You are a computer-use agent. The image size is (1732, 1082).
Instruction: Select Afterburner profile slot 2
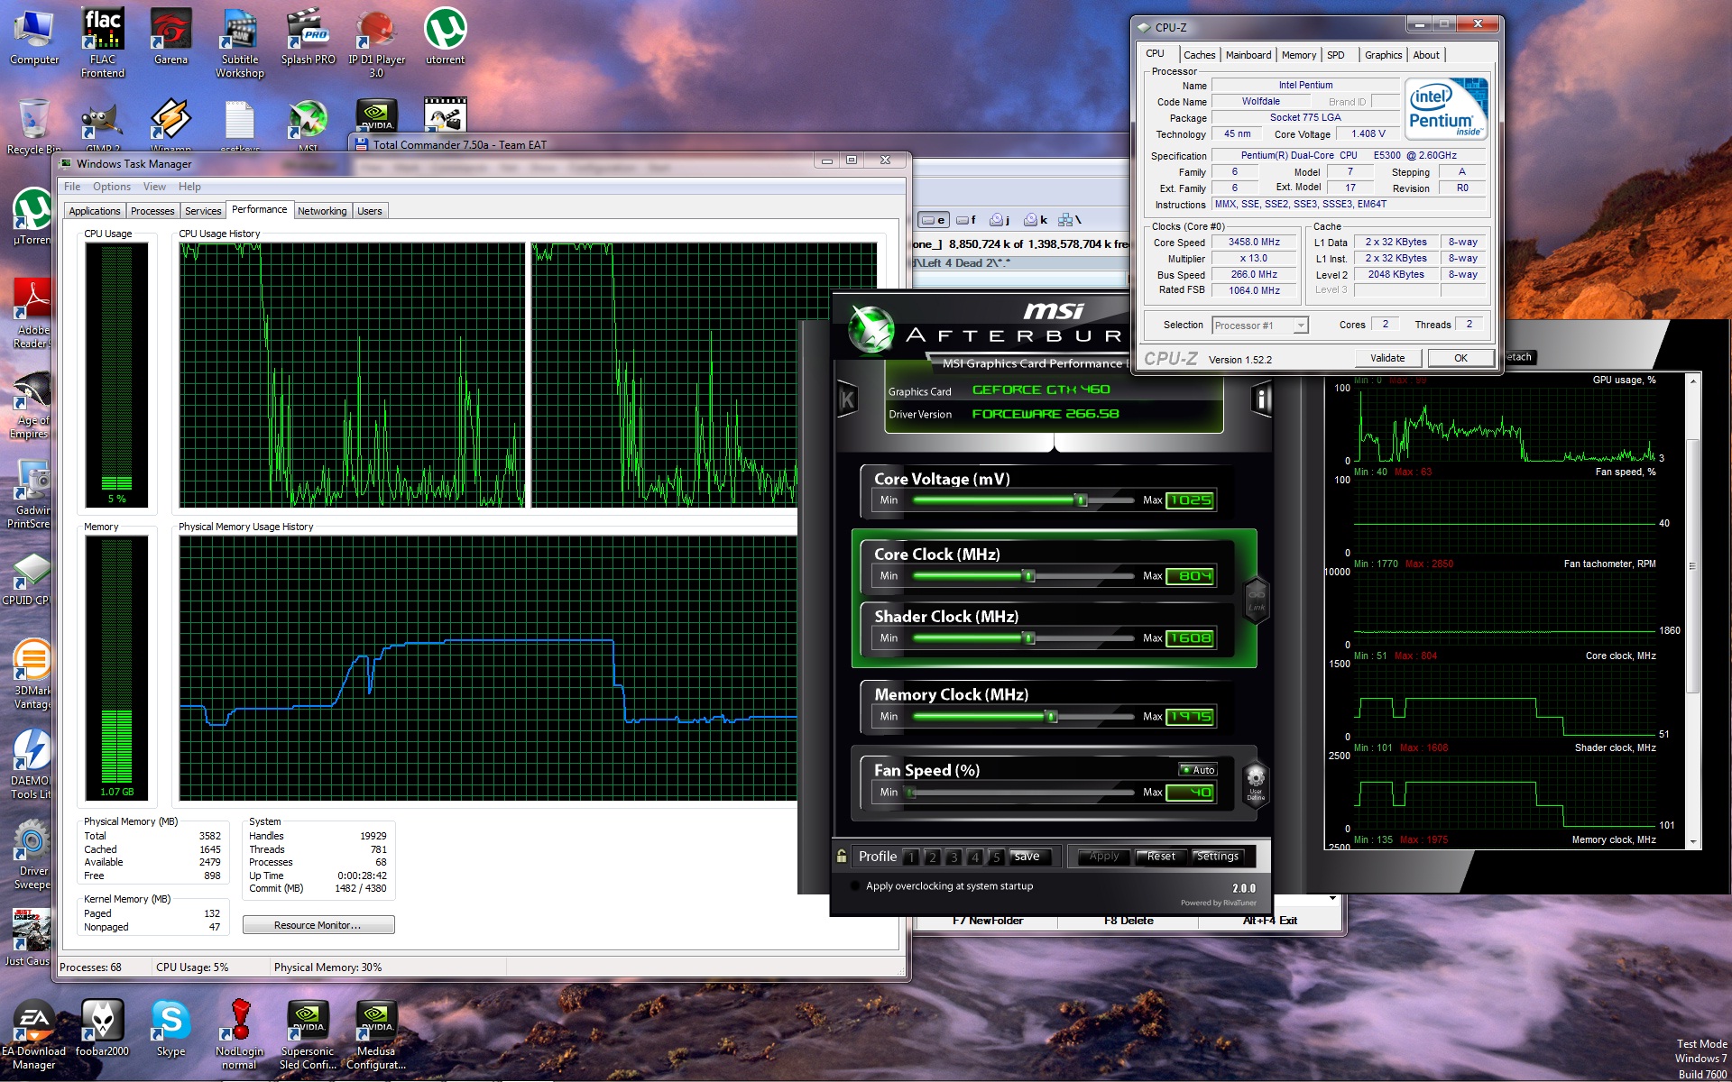933,857
